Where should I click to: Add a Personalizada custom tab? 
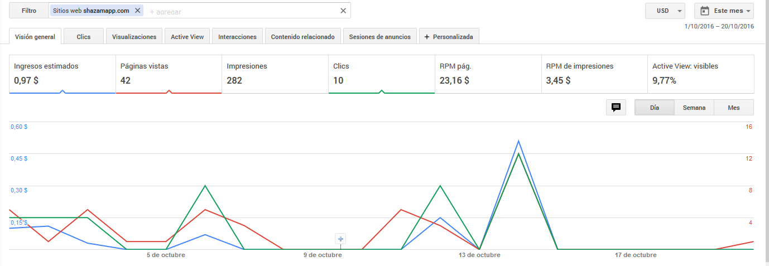[x=449, y=37]
